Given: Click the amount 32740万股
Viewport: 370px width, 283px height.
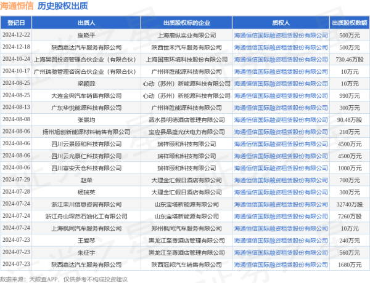Looking at the screenshot, I should pos(350,204).
